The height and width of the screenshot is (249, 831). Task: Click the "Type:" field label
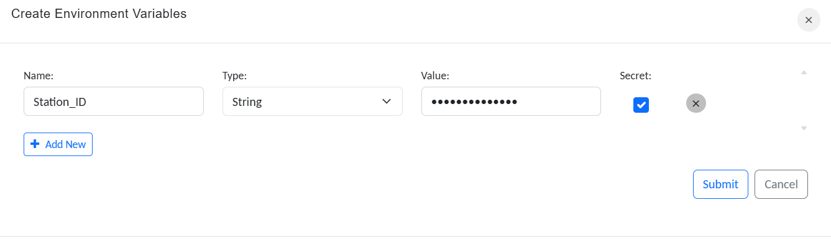[x=234, y=76]
